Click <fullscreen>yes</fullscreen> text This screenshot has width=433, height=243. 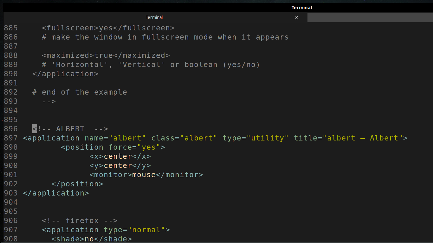[108, 28]
